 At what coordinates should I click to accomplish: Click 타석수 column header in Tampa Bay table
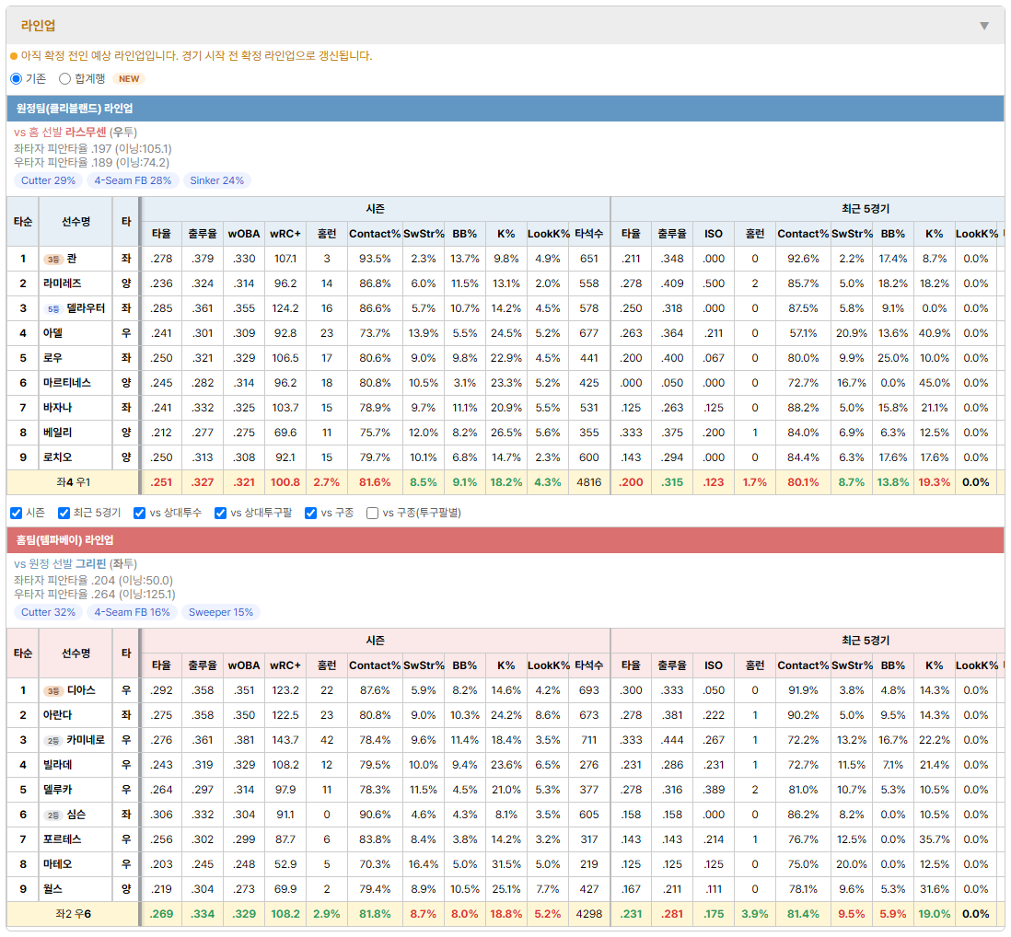tap(588, 665)
